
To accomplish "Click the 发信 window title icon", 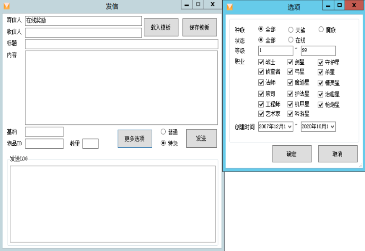I will pos(6,6).
